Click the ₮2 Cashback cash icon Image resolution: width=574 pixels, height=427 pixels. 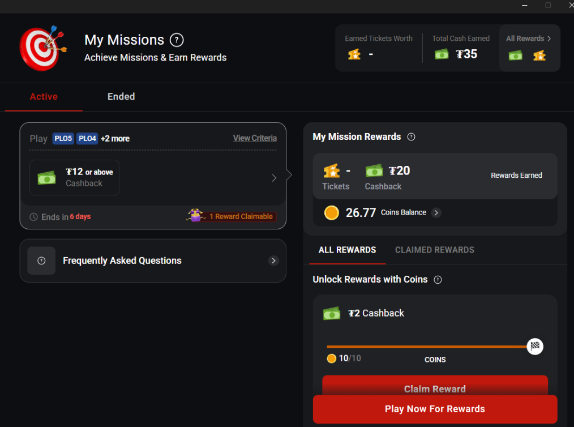coord(332,314)
